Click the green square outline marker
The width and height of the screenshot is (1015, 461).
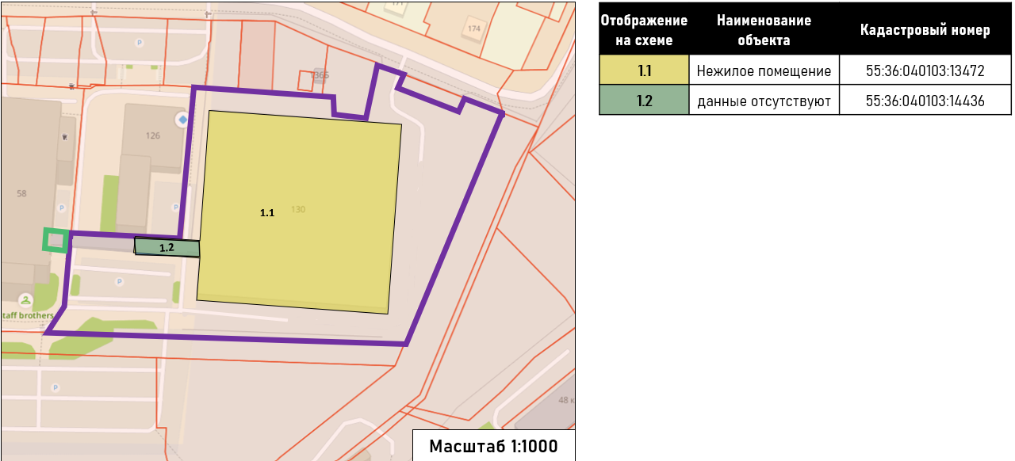pyautogui.click(x=56, y=240)
